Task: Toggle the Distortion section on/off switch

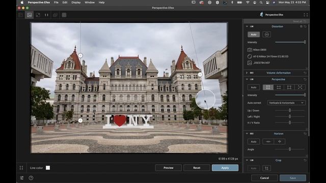Action: (252, 26)
